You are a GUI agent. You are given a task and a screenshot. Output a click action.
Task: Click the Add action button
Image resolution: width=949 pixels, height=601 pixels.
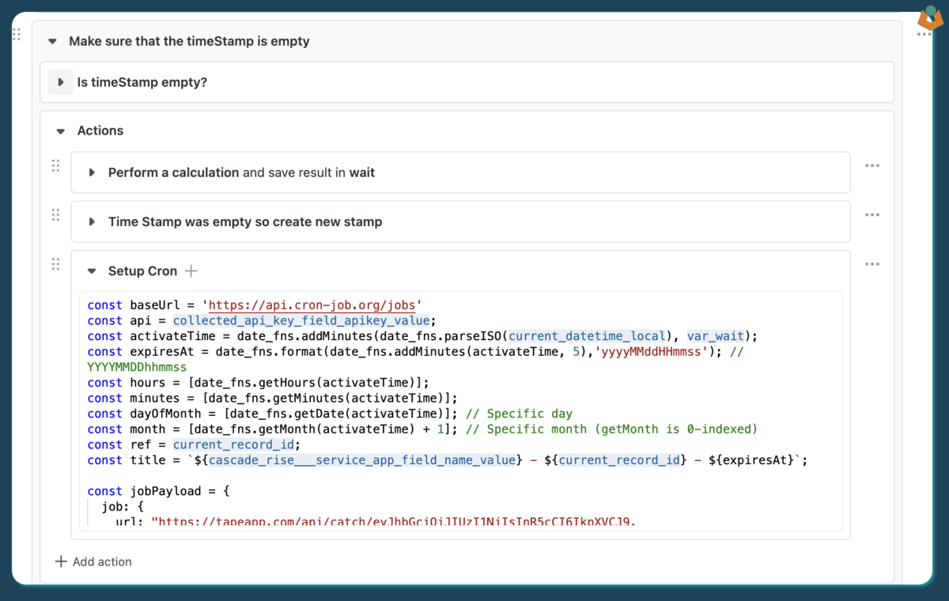[x=93, y=561]
